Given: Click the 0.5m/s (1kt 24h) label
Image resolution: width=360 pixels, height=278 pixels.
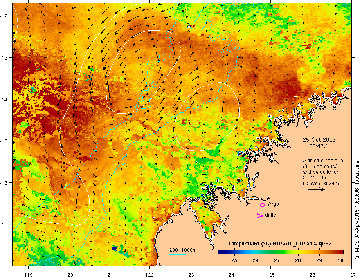Looking at the screenshot, I should [321, 184].
